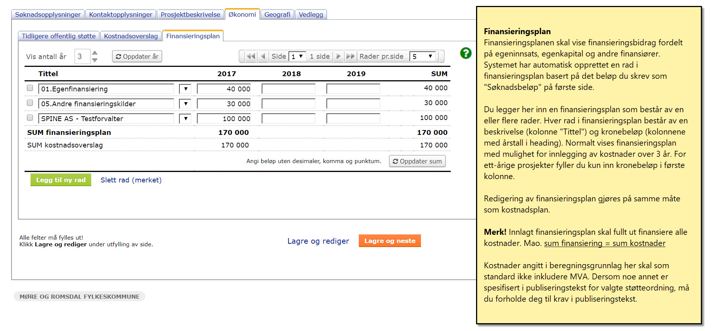Click the SPINE AS - Testforvalter title field
This screenshot has height=331, width=715.
[x=106, y=119]
